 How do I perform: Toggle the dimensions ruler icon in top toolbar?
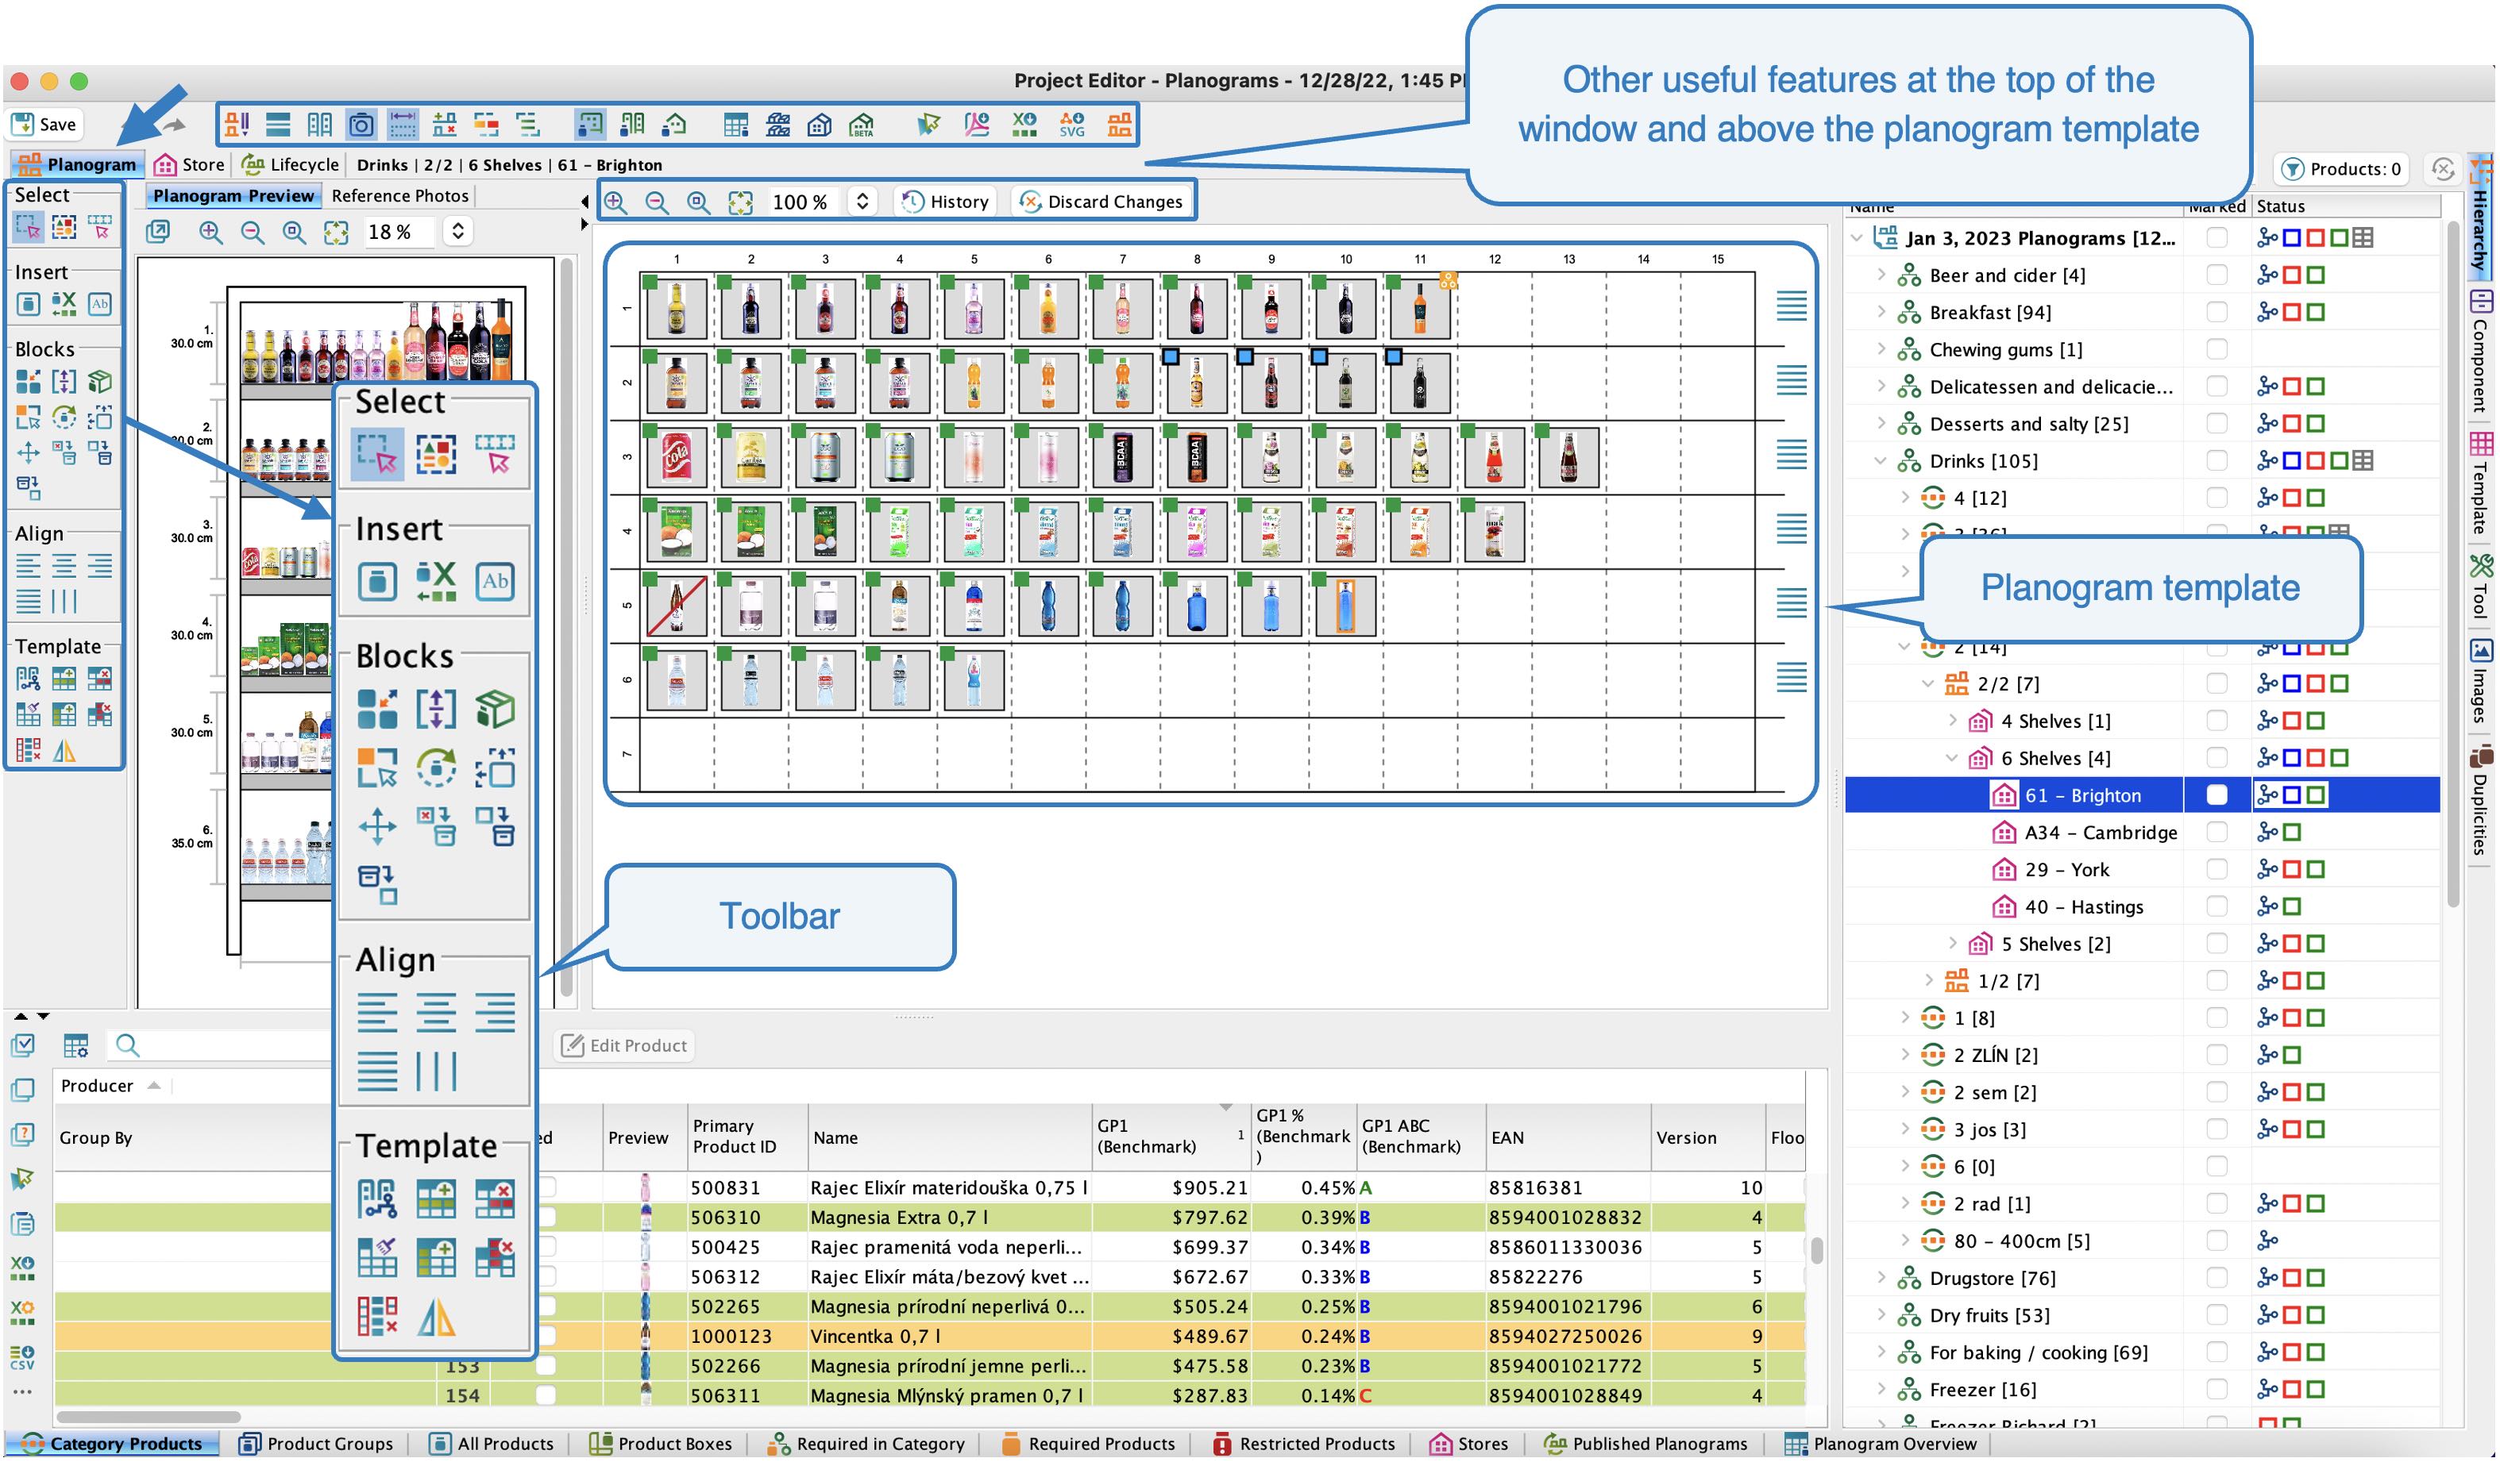[403, 125]
